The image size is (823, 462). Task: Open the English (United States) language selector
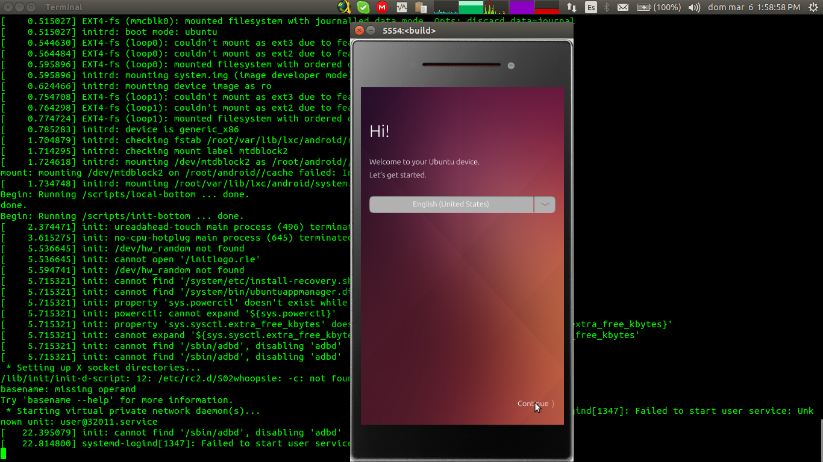tap(451, 205)
